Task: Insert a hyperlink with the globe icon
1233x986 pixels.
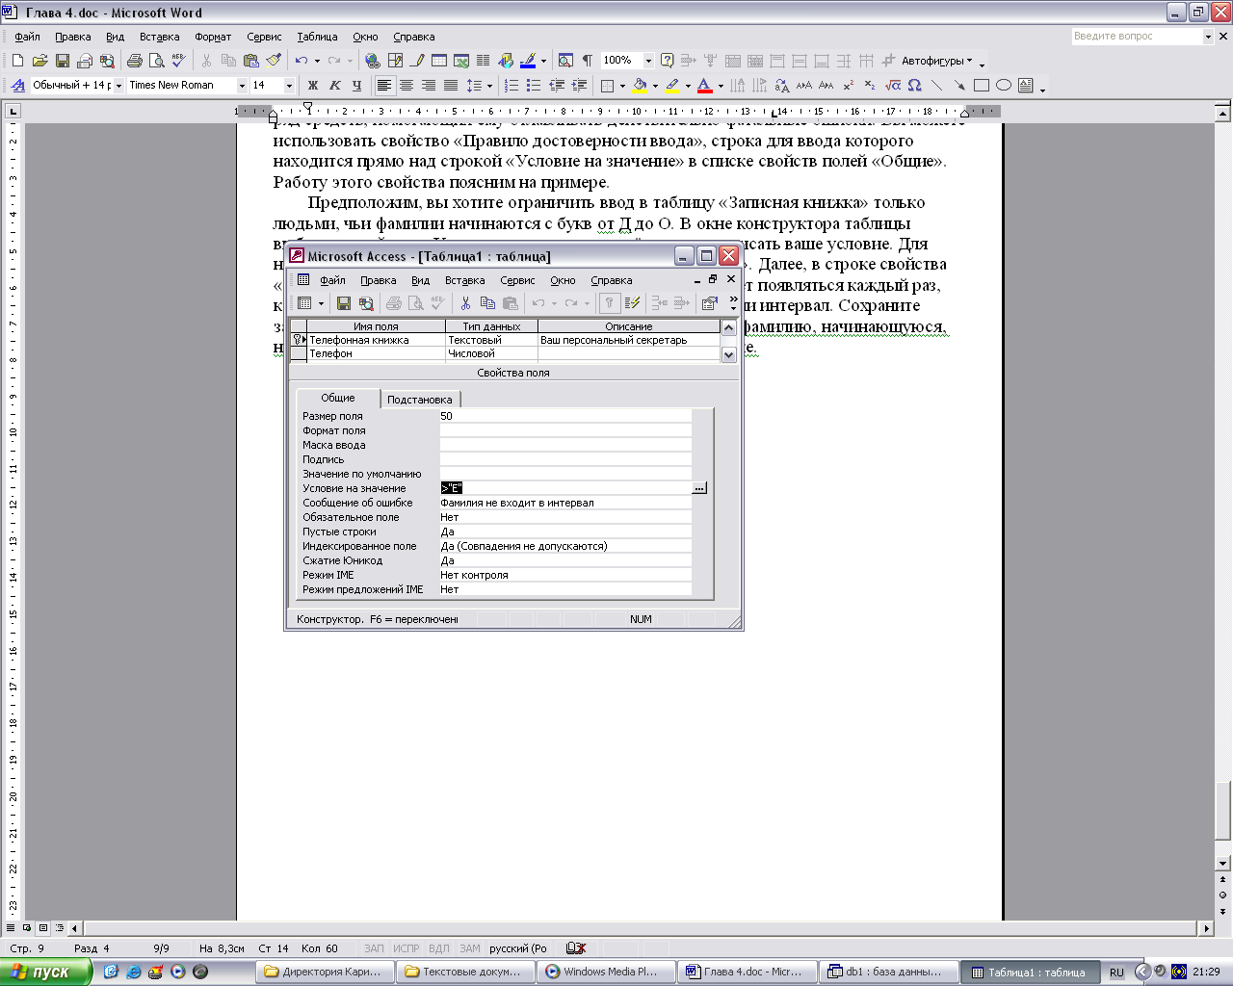Action: tap(373, 61)
